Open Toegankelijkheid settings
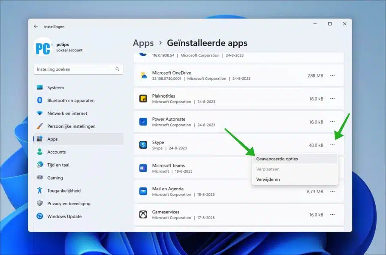This screenshot has height=255, width=386. pyautogui.click(x=78, y=191)
